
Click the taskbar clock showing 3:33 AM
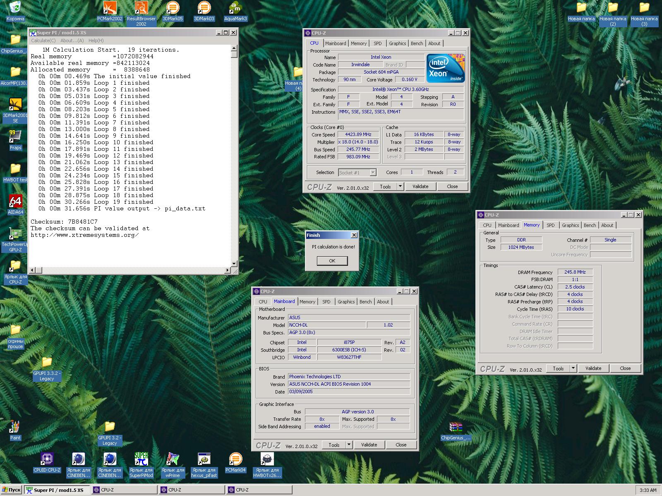pos(648,490)
